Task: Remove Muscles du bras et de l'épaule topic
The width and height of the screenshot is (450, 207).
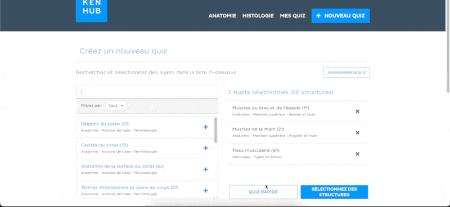Action: point(357,111)
